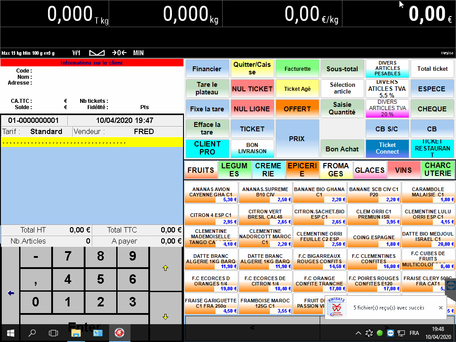Switch to FROMAGES category tab

[x=336, y=170]
